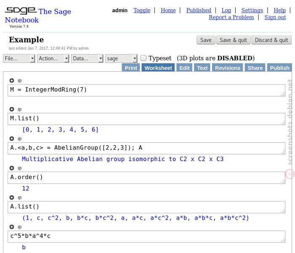Screen dimensions: 295x253
Task: Open the Data... dropdown menu
Action: (x=87, y=59)
